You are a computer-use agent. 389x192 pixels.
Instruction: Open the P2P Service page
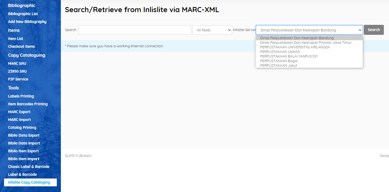pyautogui.click(x=18, y=79)
